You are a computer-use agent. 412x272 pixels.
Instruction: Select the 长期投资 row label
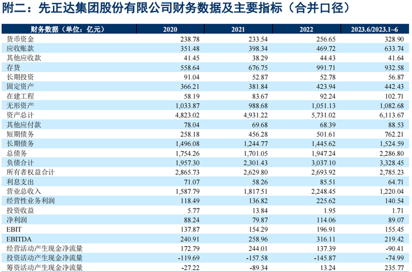(20, 77)
